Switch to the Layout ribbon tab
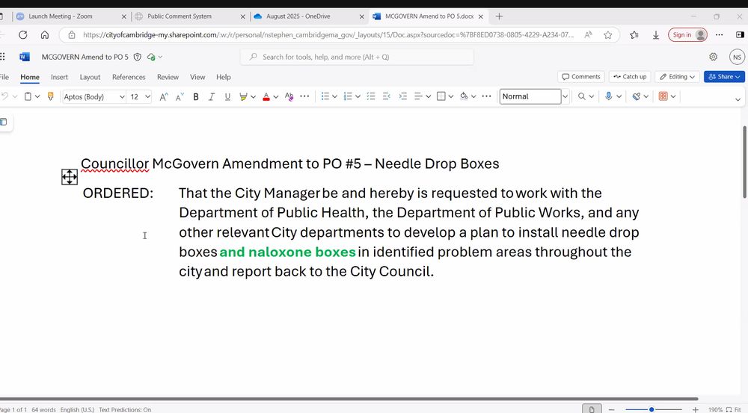The width and height of the screenshot is (748, 413). tap(90, 77)
